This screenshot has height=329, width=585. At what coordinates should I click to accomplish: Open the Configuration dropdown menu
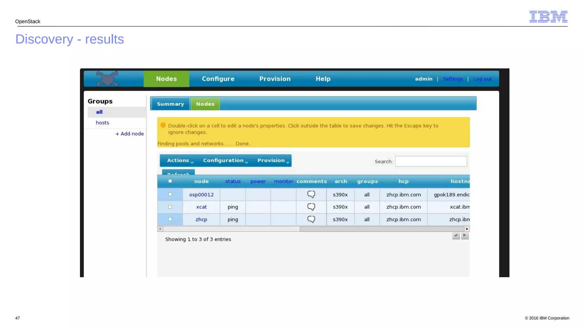(x=225, y=161)
